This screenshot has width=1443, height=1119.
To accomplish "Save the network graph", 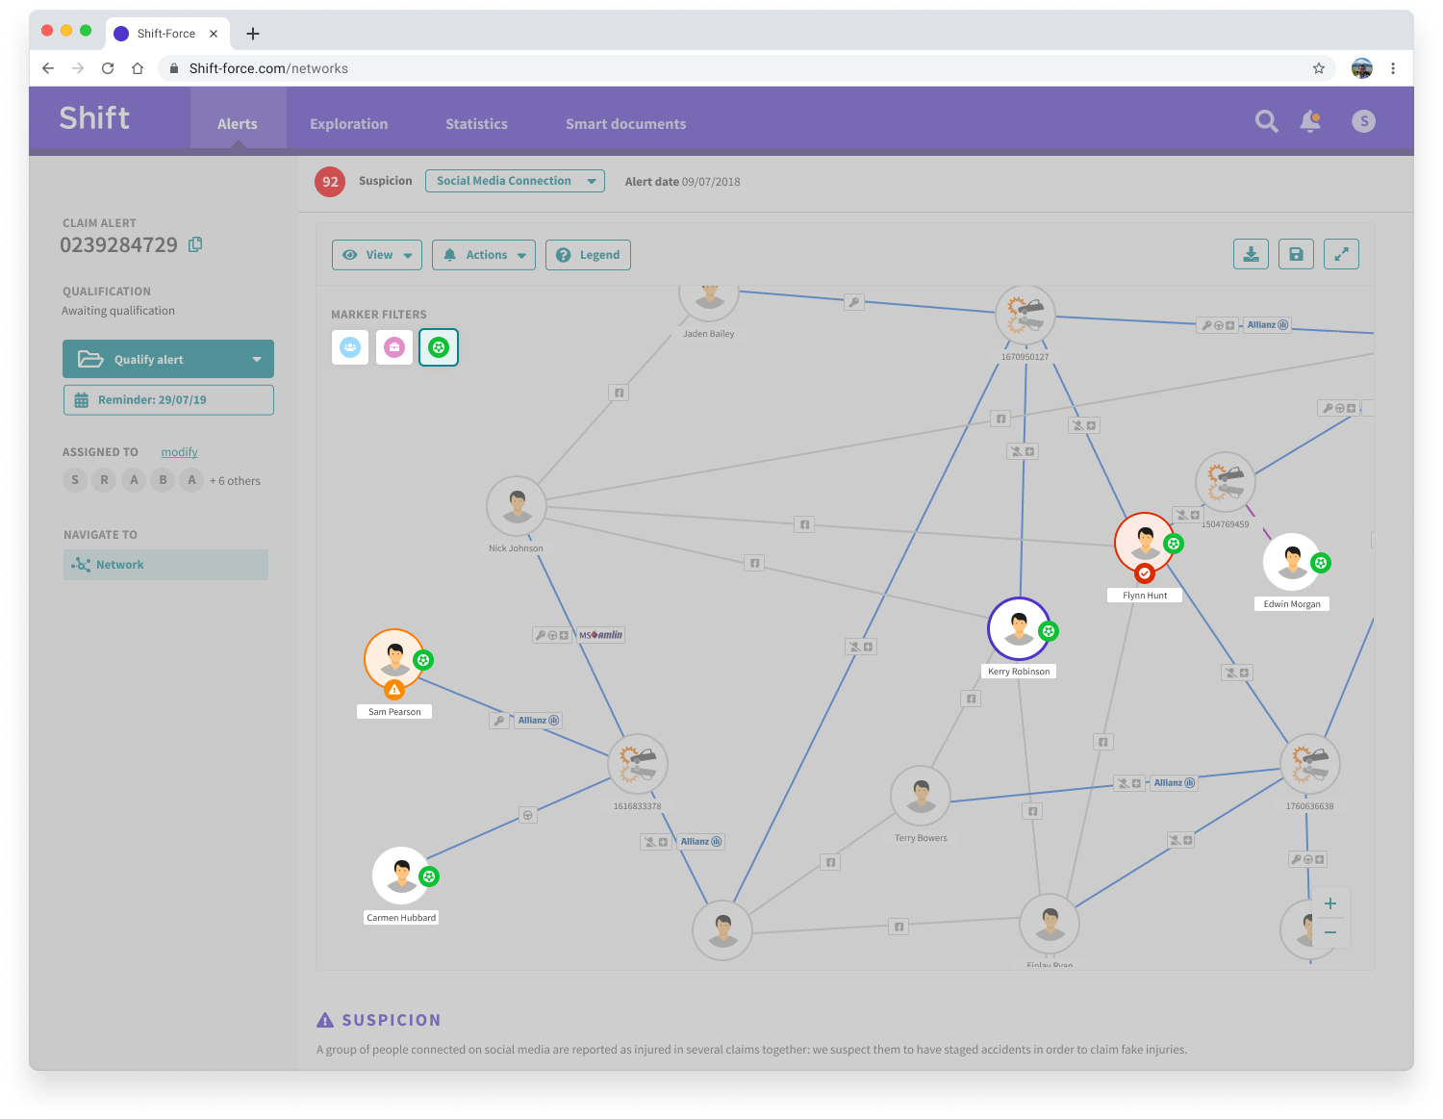I will click(1296, 254).
